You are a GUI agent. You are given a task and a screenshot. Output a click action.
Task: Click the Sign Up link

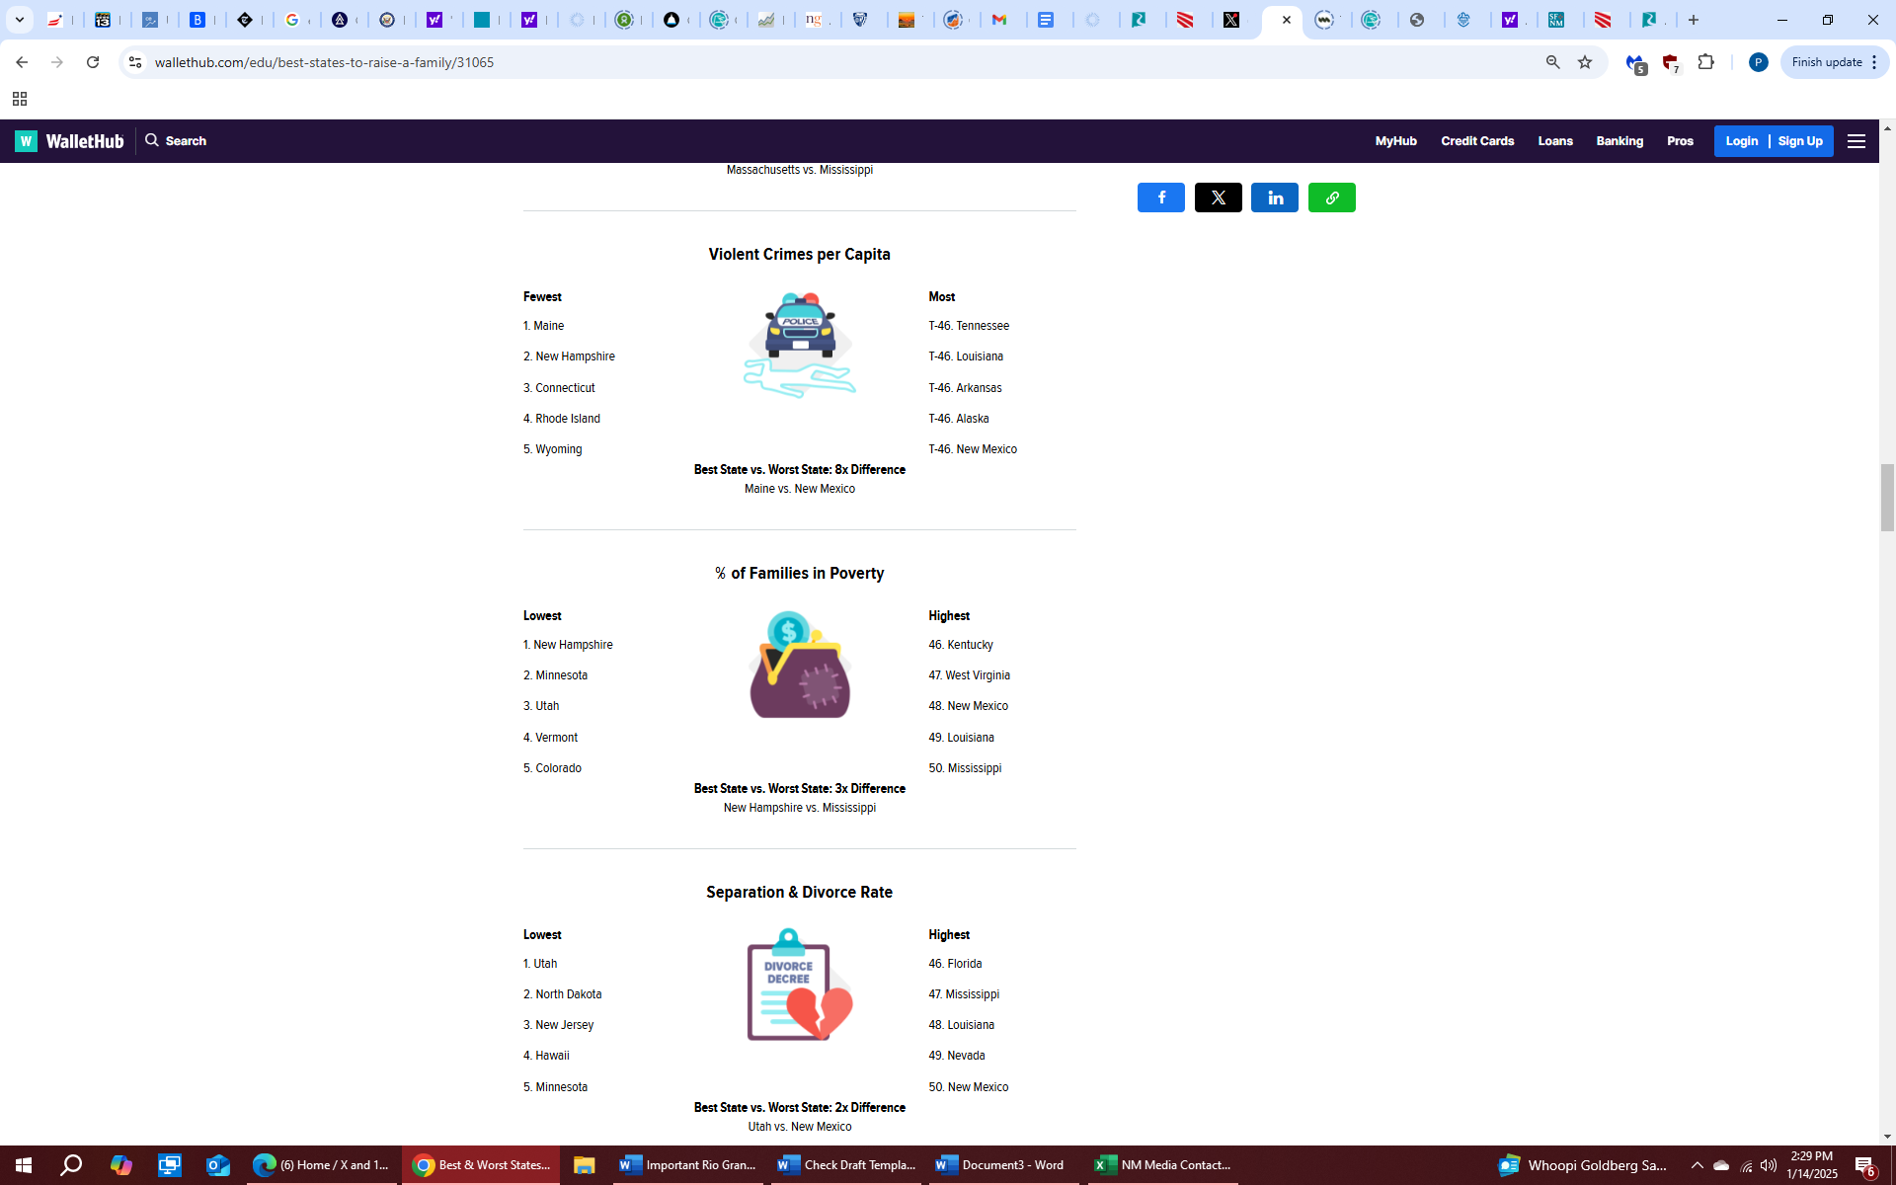coord(1799,141)
